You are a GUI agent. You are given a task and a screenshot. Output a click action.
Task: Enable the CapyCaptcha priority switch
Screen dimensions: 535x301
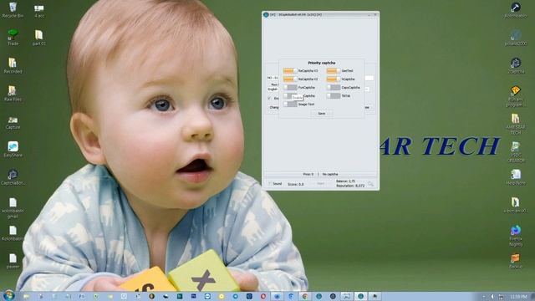334,87
